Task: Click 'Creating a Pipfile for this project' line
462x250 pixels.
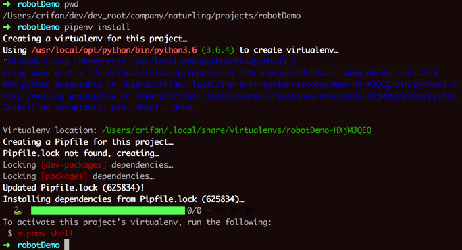Action: 88,142
